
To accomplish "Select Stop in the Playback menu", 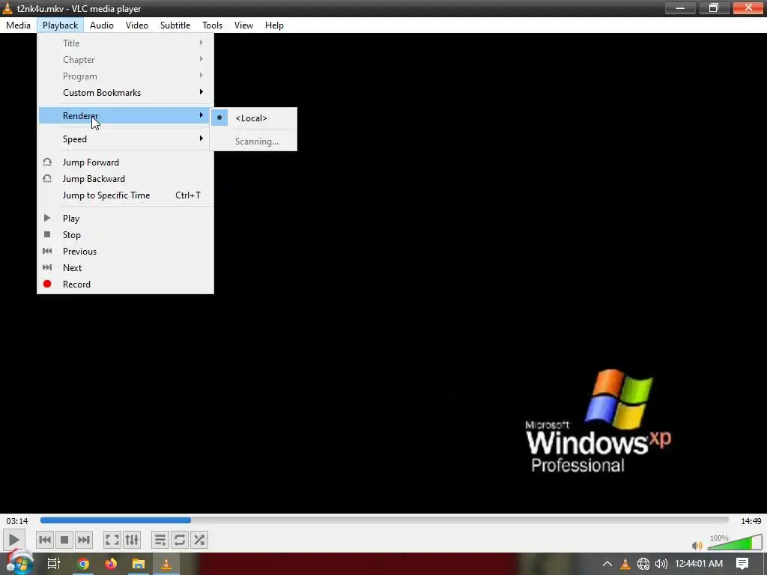I will coord(125,234).
